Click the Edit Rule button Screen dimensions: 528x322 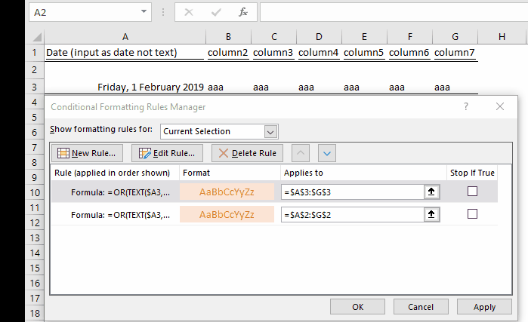pyautogui.click(x=167, y=153)
